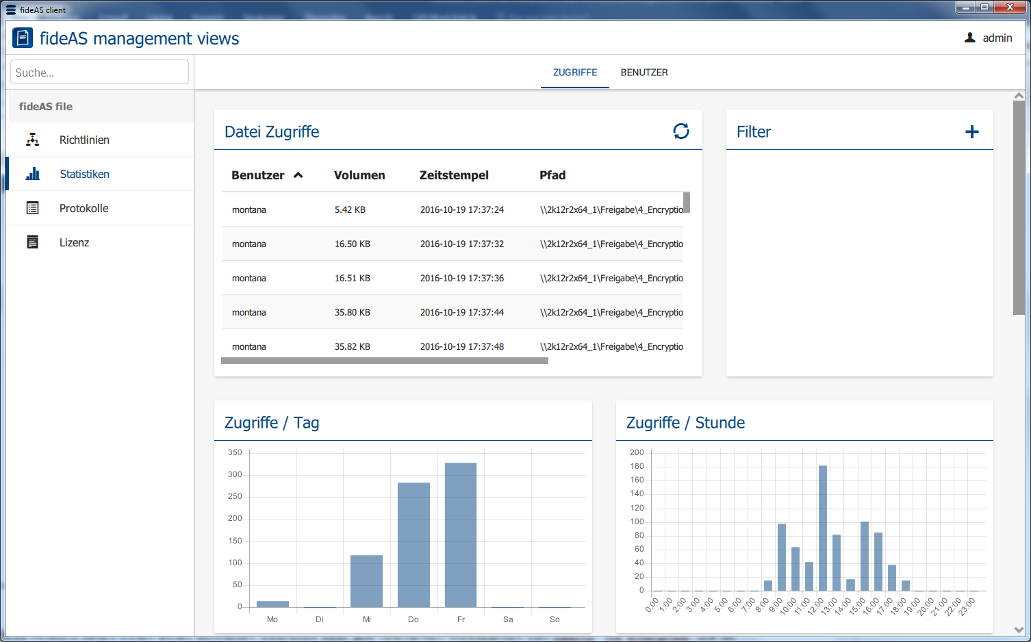Image resolution: width=1031 pixels, height=642 pixels.
Task: Click into the Suche search field
Action: tap(99, 73)
